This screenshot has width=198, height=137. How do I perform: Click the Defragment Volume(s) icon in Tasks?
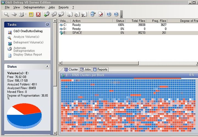(x=10, y=43)
